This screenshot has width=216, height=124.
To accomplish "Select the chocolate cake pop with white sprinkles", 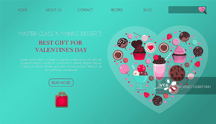I will click(123, 43).
